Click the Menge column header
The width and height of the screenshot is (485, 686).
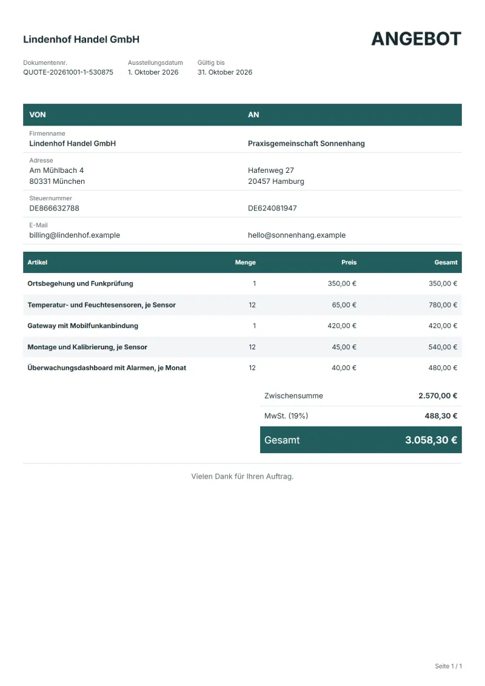[x=246, y=263]
